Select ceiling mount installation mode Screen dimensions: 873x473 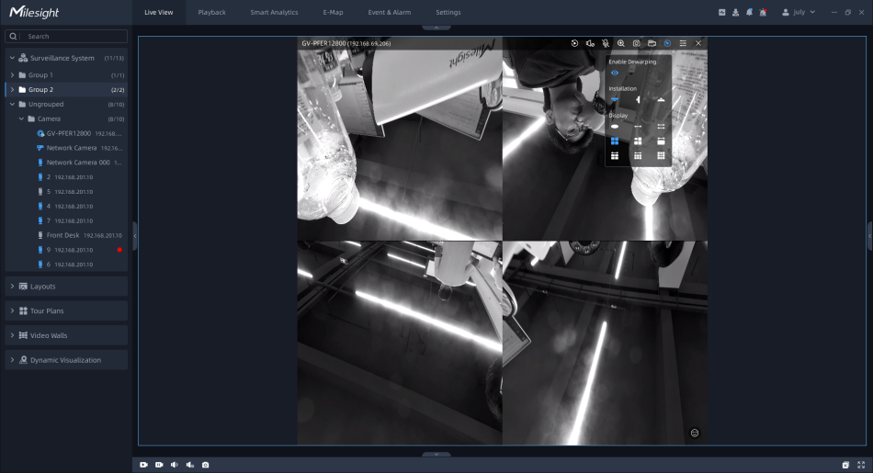(615, 99)
